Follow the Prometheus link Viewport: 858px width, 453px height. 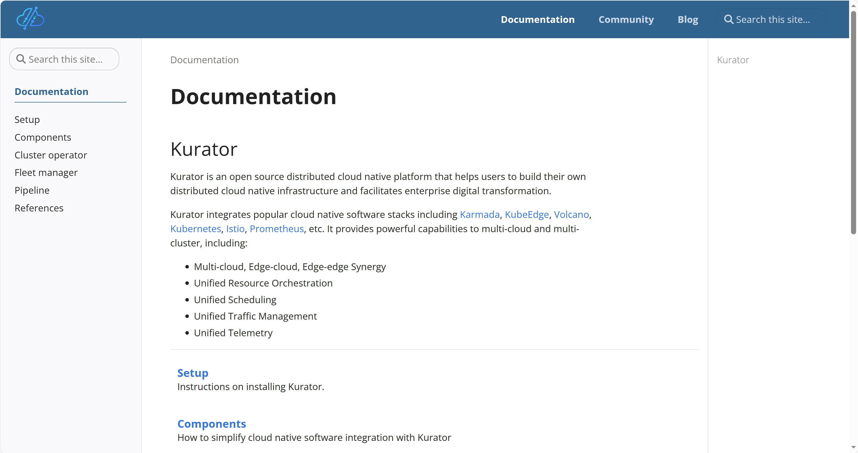click(276, 229)
